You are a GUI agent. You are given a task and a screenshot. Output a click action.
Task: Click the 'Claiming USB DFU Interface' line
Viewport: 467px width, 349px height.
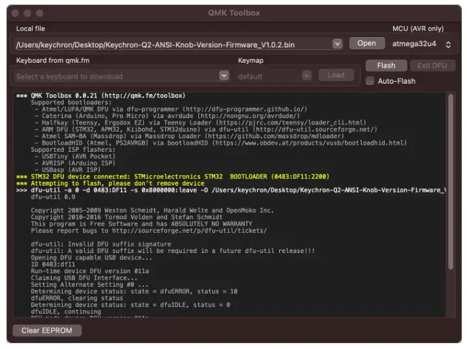pyautogui.click(x=84, y=278)
